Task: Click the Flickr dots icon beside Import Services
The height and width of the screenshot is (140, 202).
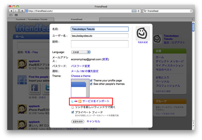Action: [x=76, y=101]
